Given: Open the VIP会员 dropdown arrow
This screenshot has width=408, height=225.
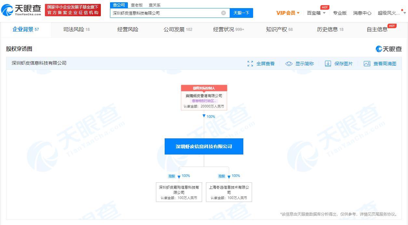Looking at the screenshot, I should coord(298,13).
